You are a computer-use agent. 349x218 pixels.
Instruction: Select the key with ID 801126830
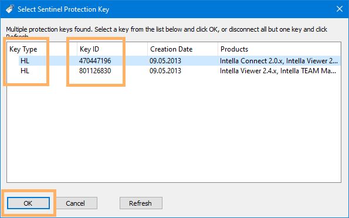click(x=95, y=71)
